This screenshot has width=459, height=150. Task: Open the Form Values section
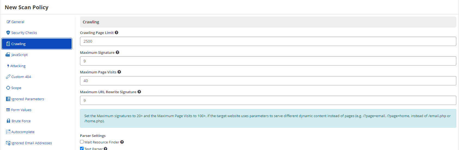(x=21, y=110)
